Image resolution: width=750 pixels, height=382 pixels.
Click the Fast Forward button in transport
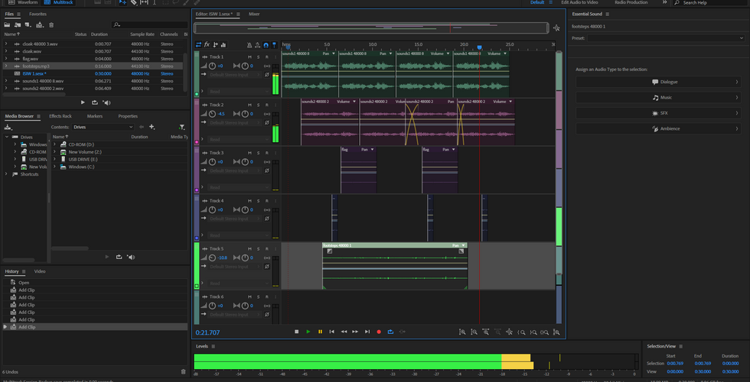click(355, 332)
